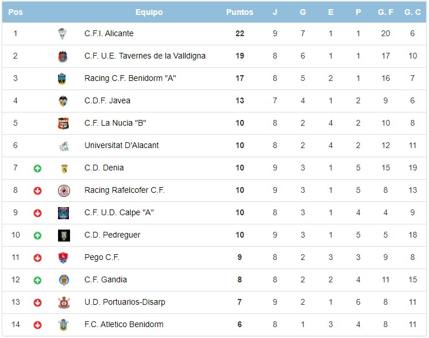429x338 pixels.
Task: Click the U.D. Portuarios-Disarp crest
Action: pos(63,302)
